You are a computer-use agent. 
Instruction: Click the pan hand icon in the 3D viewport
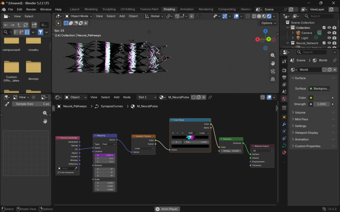click(x=273, y=63)
